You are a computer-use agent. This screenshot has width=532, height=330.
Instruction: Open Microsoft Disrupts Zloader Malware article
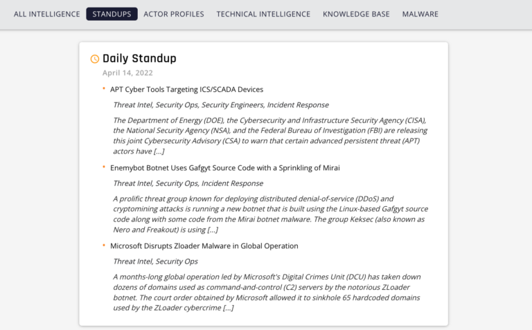click(204, 246)
